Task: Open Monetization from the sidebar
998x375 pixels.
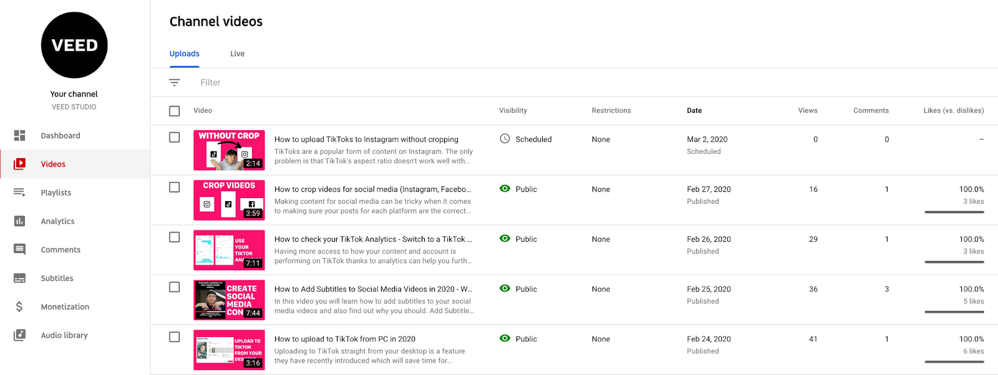Action: coord(75,306)
